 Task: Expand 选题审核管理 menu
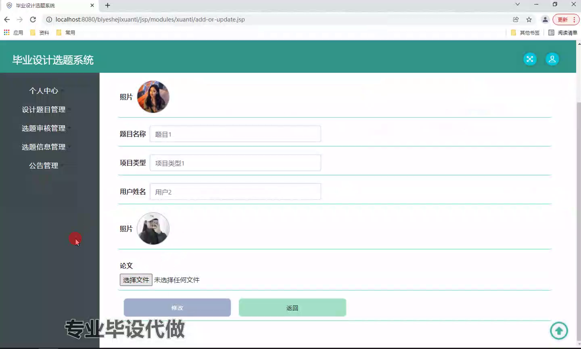(x=44, y=128)
